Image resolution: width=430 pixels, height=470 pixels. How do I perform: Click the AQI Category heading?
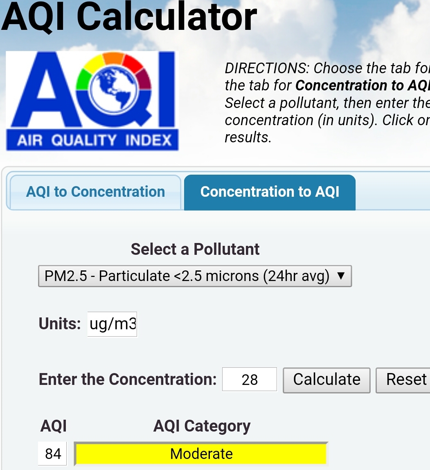click(x=202, y=426)
